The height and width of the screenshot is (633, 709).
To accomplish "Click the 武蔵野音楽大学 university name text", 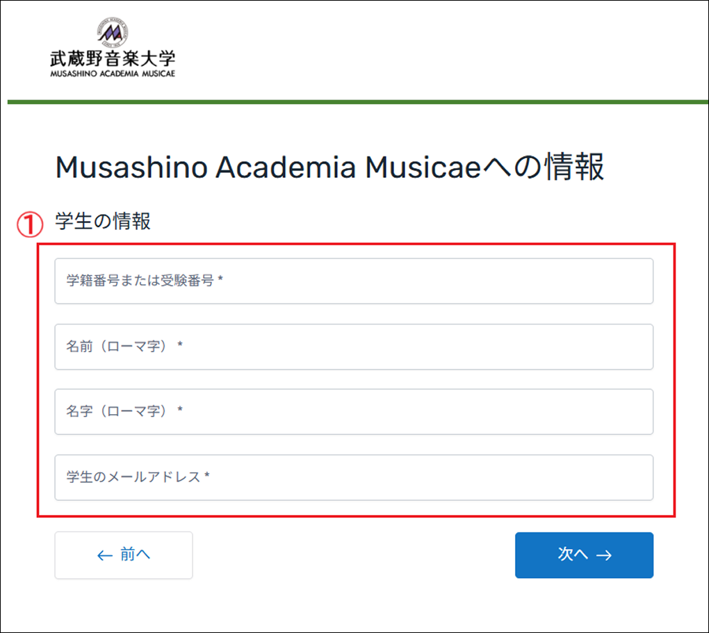I will point(113,58).
